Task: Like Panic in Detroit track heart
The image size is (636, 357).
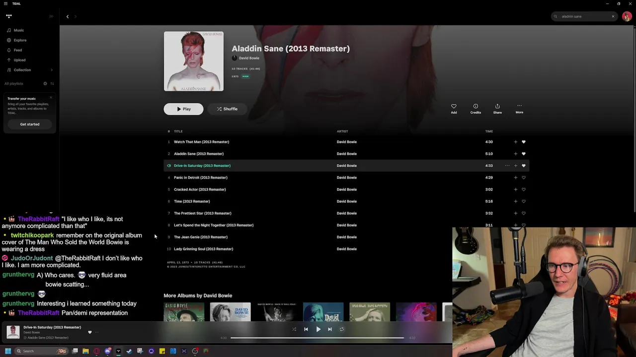Action: point(523,178)
